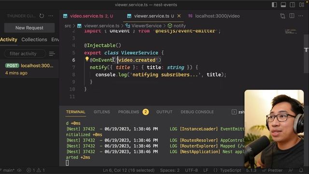Refresh the Thunder Client panel
Image resolution: width=309 pixels, height=174 pixels.
tap(42, 16)
